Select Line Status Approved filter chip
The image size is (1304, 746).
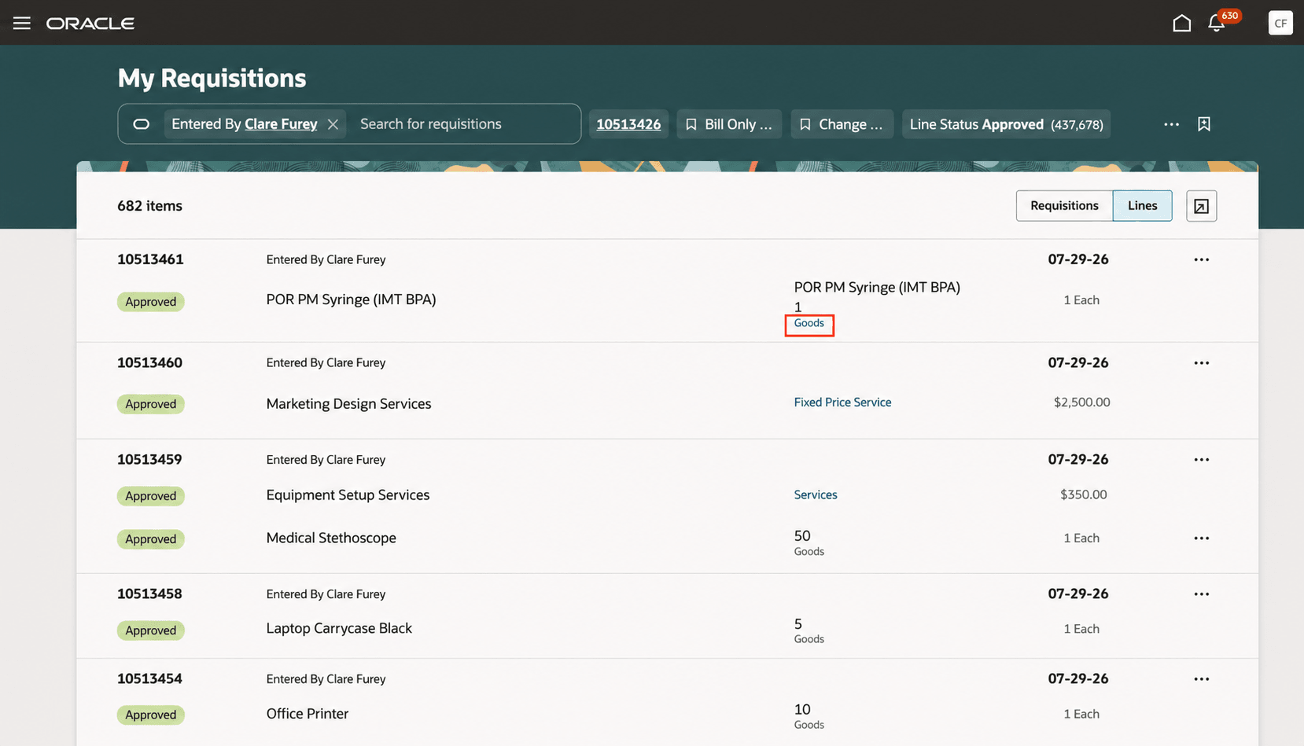tap(1006, 124)
